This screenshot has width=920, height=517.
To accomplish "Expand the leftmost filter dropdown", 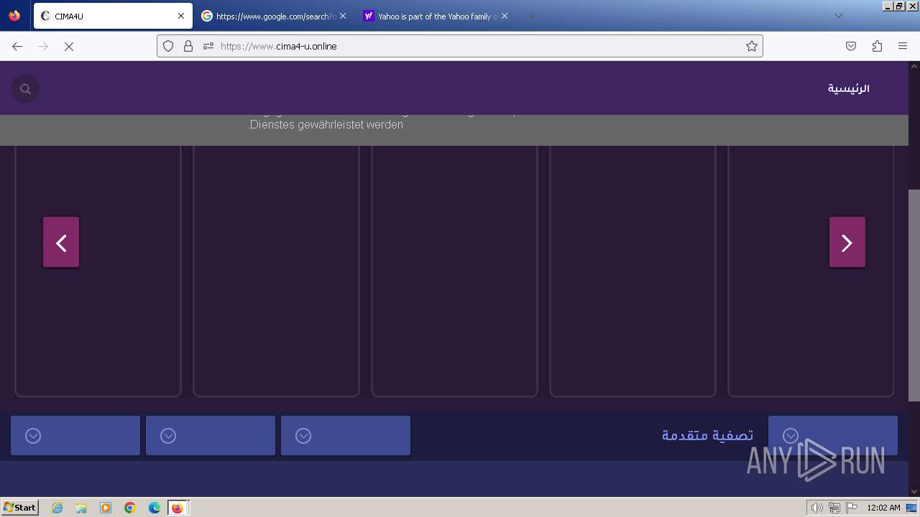I will pos(75,436).
